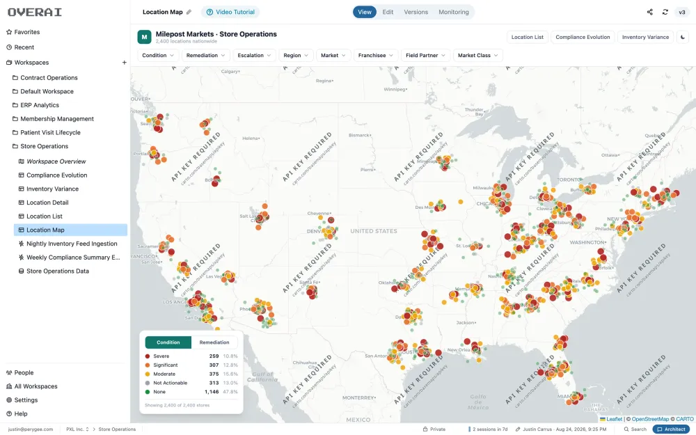Screen dimensions: 696x435
Task: Click the red Severe legend dot
Action: [x=148, y=356]
